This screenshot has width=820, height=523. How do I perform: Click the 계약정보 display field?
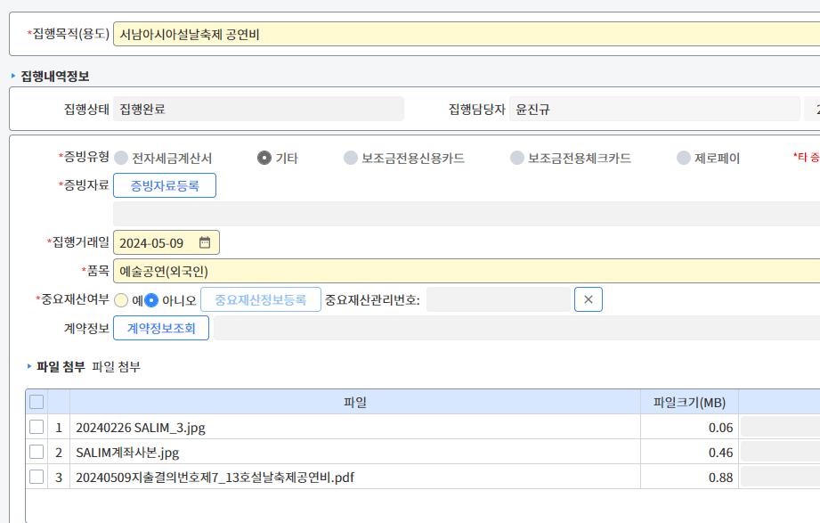[x=516, y=328]
